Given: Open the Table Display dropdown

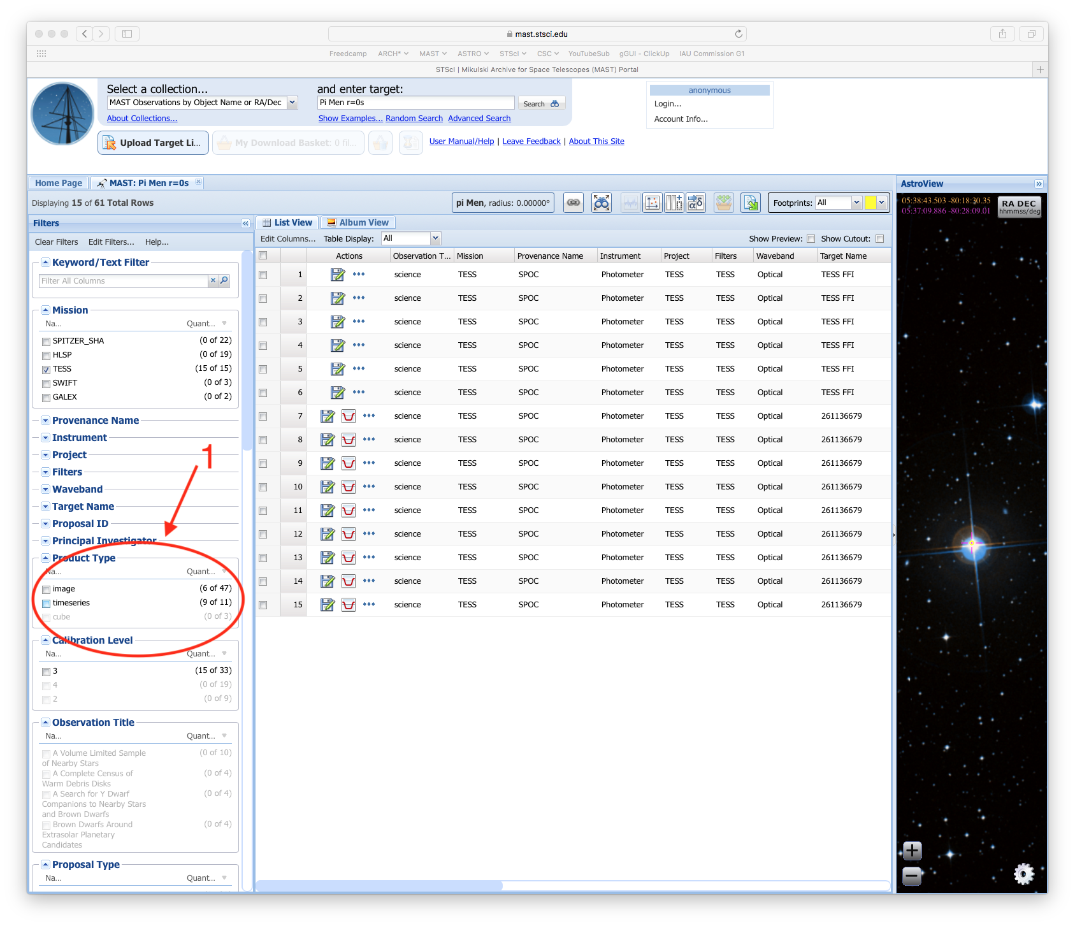Looking at the screenshot, I should pyautogui.click(x=435, y=238).
